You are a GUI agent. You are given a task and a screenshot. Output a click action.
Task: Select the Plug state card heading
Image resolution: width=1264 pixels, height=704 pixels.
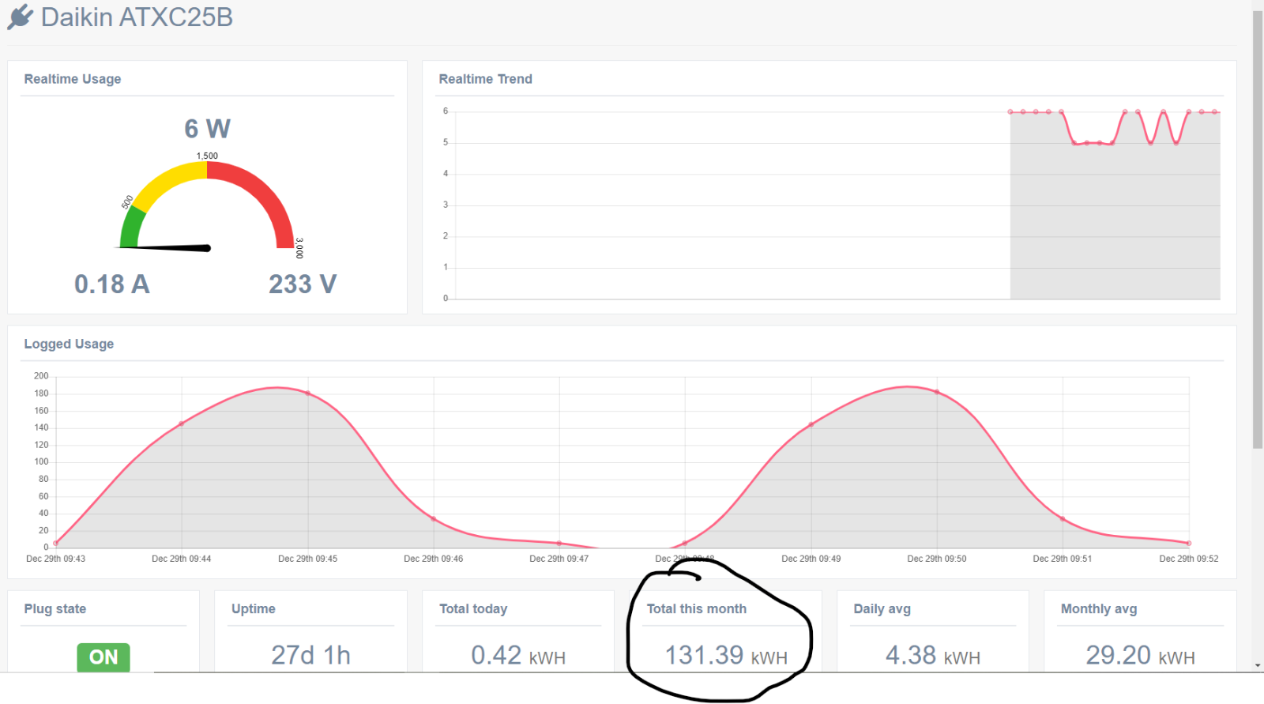point(55,609)
